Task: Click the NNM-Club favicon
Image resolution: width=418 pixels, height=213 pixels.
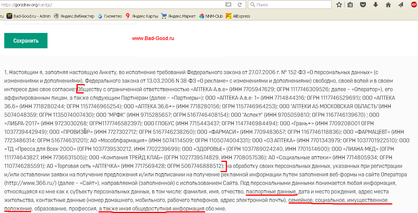Action: click(202, 16)
